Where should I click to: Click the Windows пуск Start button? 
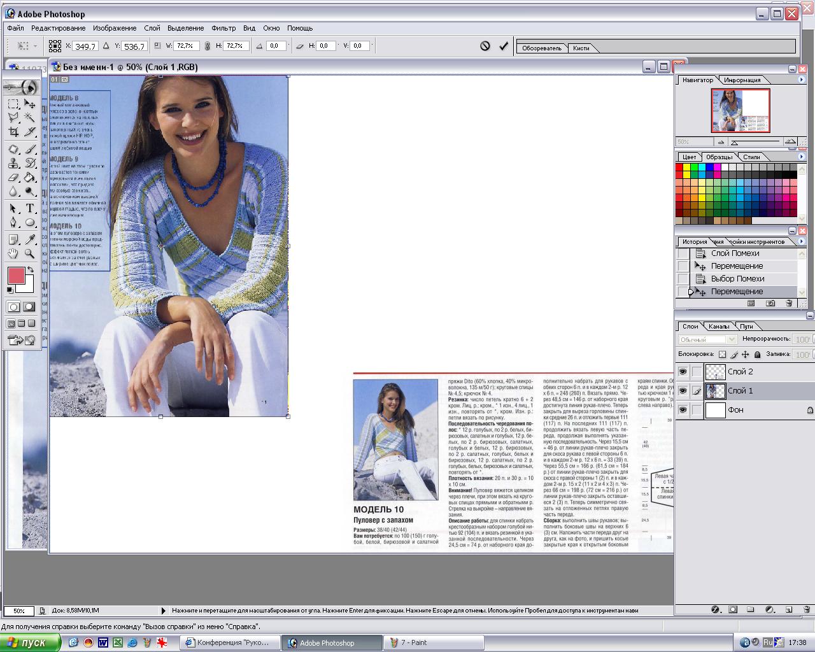(31, 642)
